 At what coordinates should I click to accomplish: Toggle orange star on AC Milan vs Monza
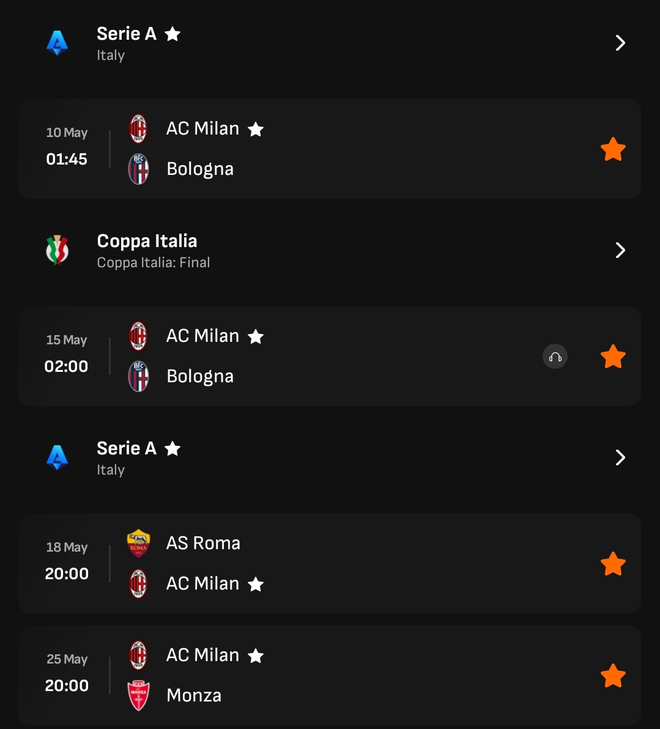tap(613, 676)
